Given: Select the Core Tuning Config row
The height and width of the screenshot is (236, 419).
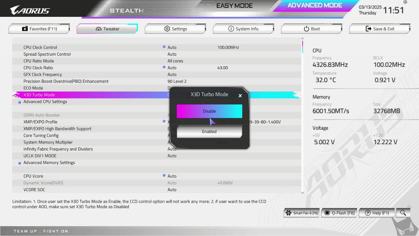Looking at the screenshot, I should coord(157,135).
